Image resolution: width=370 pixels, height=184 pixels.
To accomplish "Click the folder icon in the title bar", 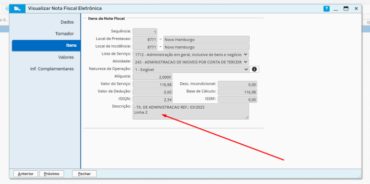I will pos(17,9).
